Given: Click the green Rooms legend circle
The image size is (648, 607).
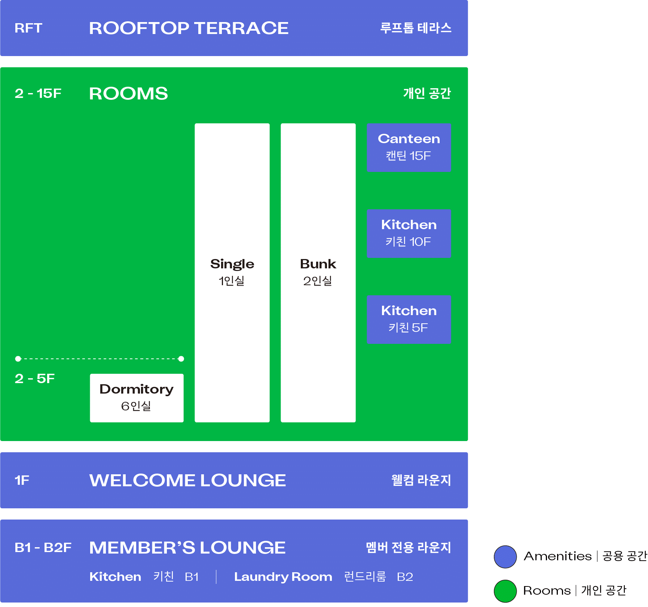Looking at the screenshot, I should tap(505, 591).
